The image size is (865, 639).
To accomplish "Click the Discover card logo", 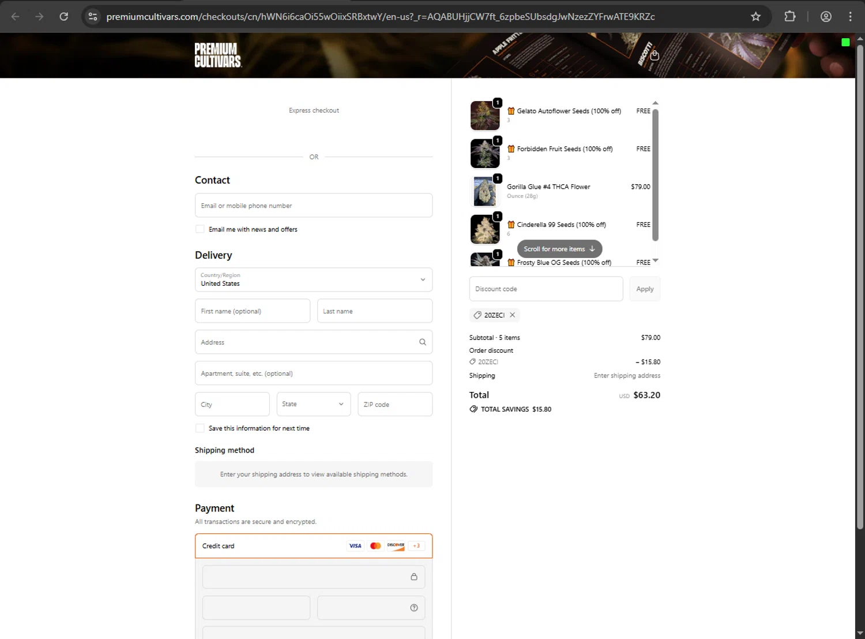I will (396, 546).
